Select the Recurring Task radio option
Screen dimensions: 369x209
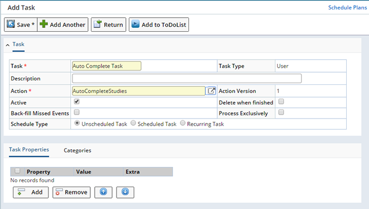[183, 123]
